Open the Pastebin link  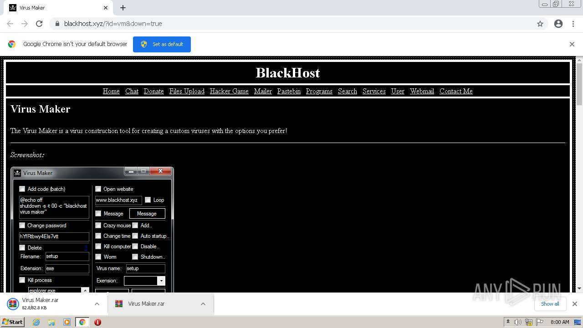[289, 91]
